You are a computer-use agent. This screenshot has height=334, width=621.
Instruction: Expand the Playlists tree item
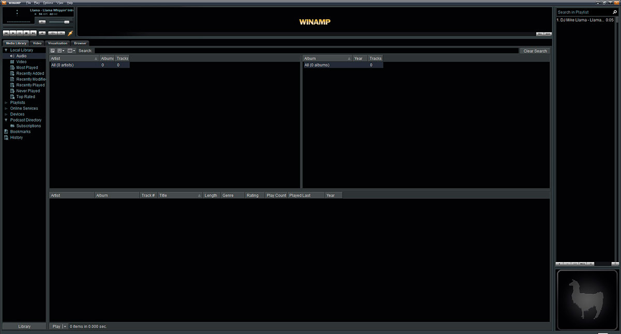pyautogui.click(x=5, y=103)
